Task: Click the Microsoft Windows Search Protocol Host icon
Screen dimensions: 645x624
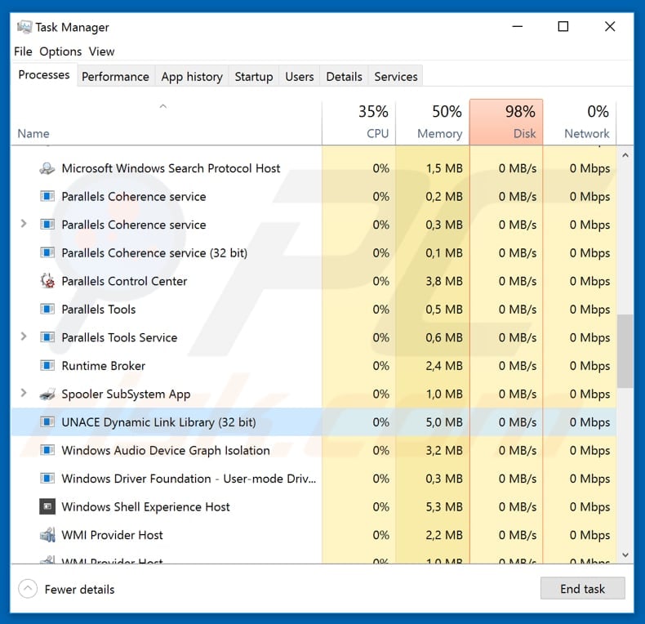Action: point(47,168)
